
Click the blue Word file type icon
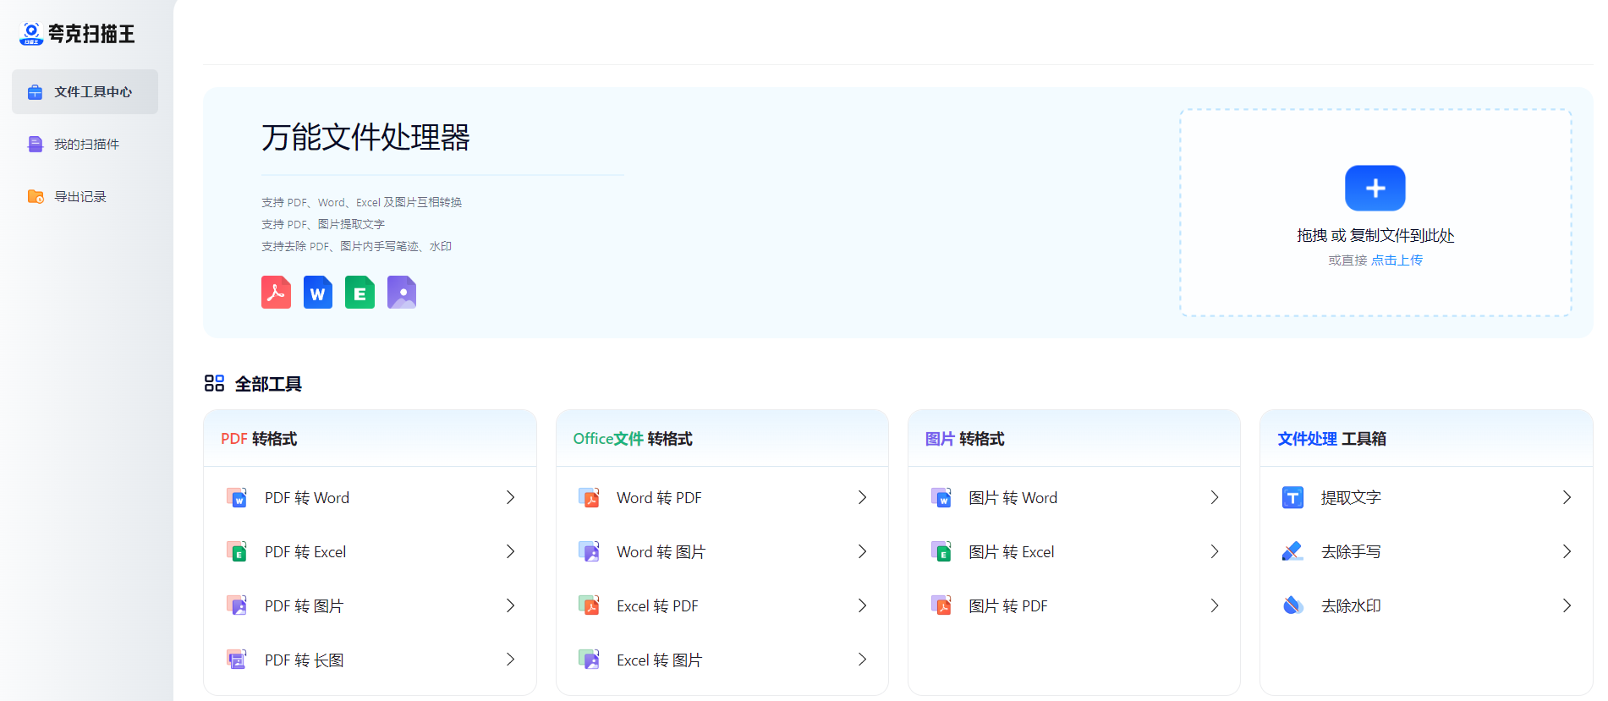(x=318, y=293)
